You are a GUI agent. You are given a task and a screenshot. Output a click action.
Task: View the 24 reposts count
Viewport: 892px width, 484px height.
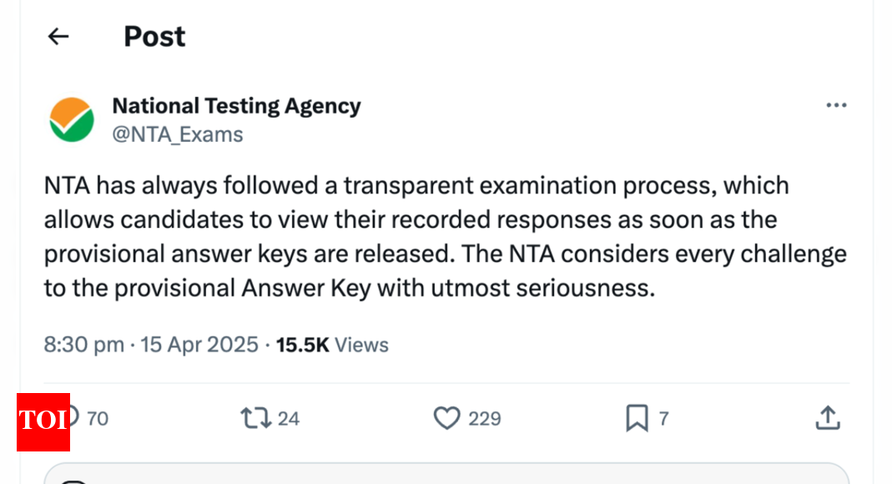(x=289, y=419)
